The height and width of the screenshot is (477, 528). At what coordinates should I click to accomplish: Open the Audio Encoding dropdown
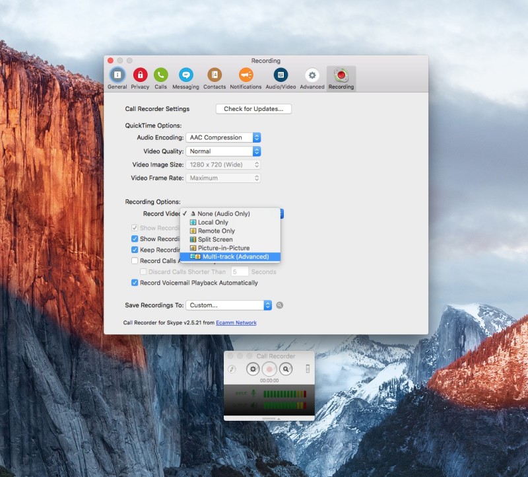point(223,137)
